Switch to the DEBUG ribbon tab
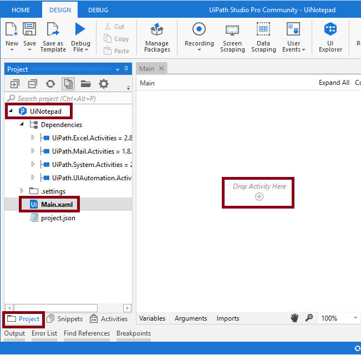This screenshot has width=361, height=355. coord(98,10)
